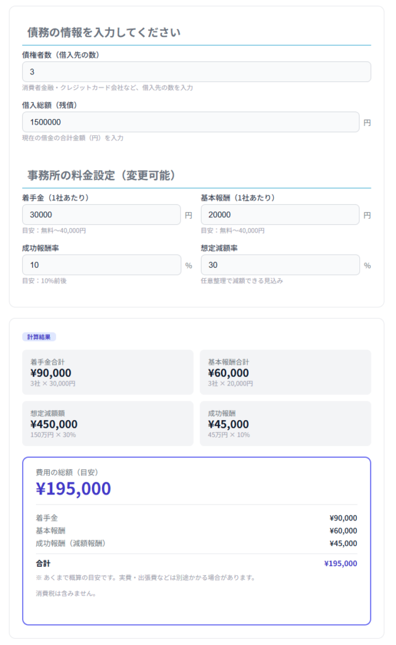Click formula text 150万円 × 30%
This screenshot has width=396, height=645.
(x=53, y=435)
